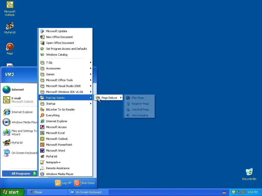Open pinned Internet item in Start menu

point(19,90)
